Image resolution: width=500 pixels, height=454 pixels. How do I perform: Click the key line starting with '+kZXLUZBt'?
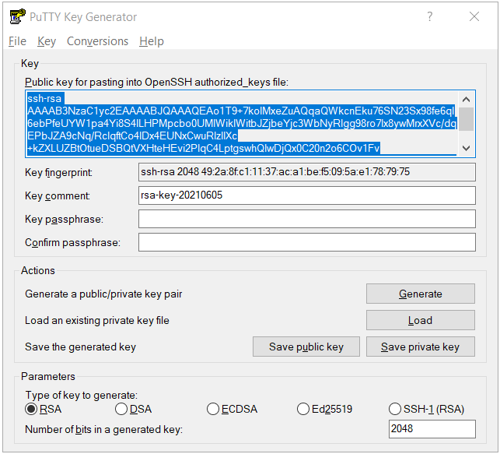pos(204,148)
